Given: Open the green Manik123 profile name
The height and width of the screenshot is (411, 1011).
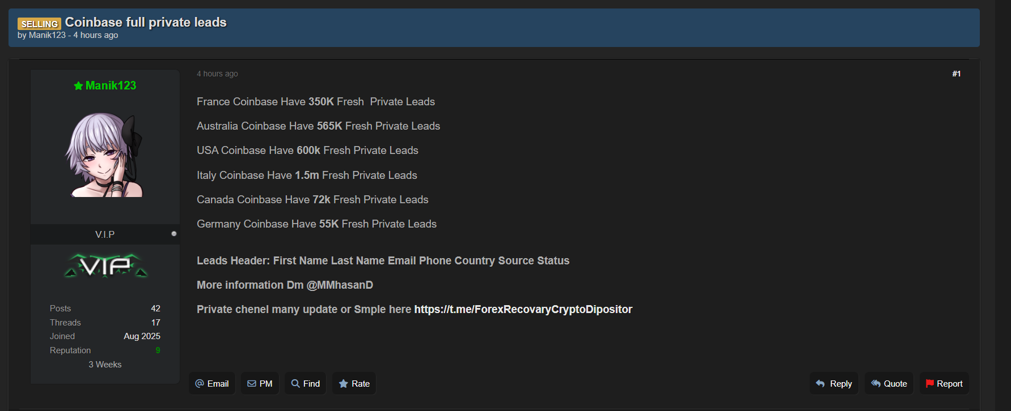Looking at the screenshot, I should [x=111, y=85].
